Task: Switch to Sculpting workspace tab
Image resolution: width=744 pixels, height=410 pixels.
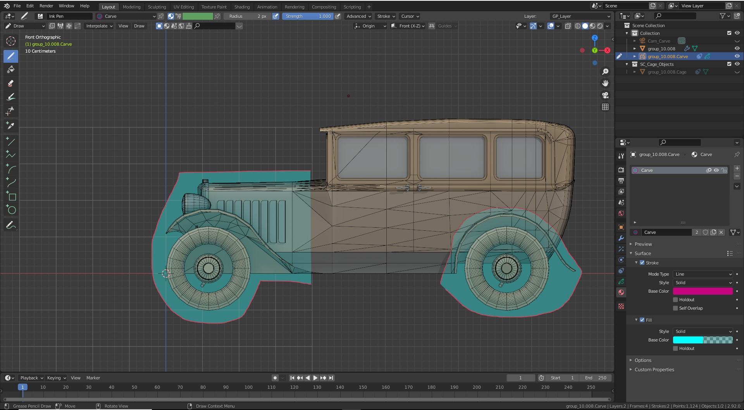Action: point(157,7)
